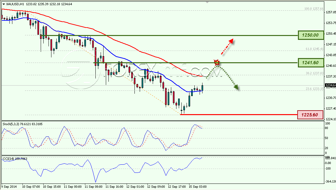Click price axis value 1243.85
The image size is (336, 190).
coord(331,55)
